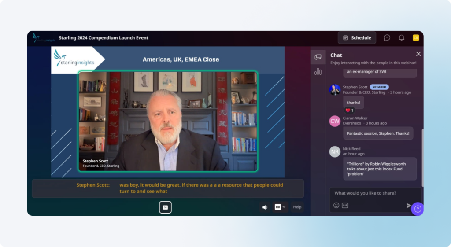The width and height of the screenshot is (451, 247).
Task: Switch to the Chat sidebar tab
Action: (x=318, y=57)
